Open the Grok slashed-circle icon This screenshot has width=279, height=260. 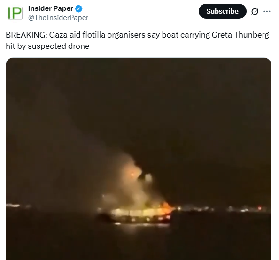[x=255, y=12]
